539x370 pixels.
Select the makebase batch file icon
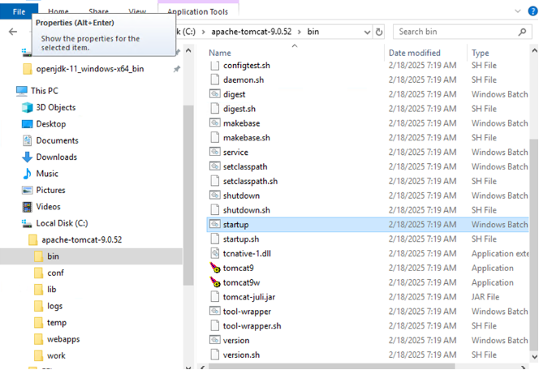click(x=215, y=123)
